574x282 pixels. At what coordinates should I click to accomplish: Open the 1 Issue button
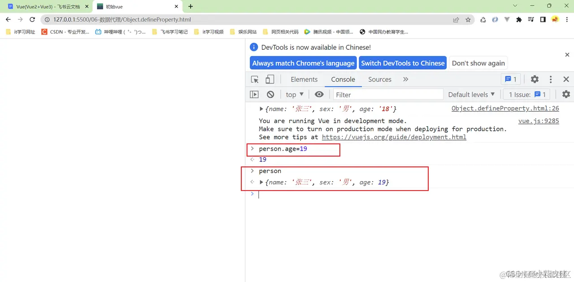pyautogui.click(x=527, y=95)
